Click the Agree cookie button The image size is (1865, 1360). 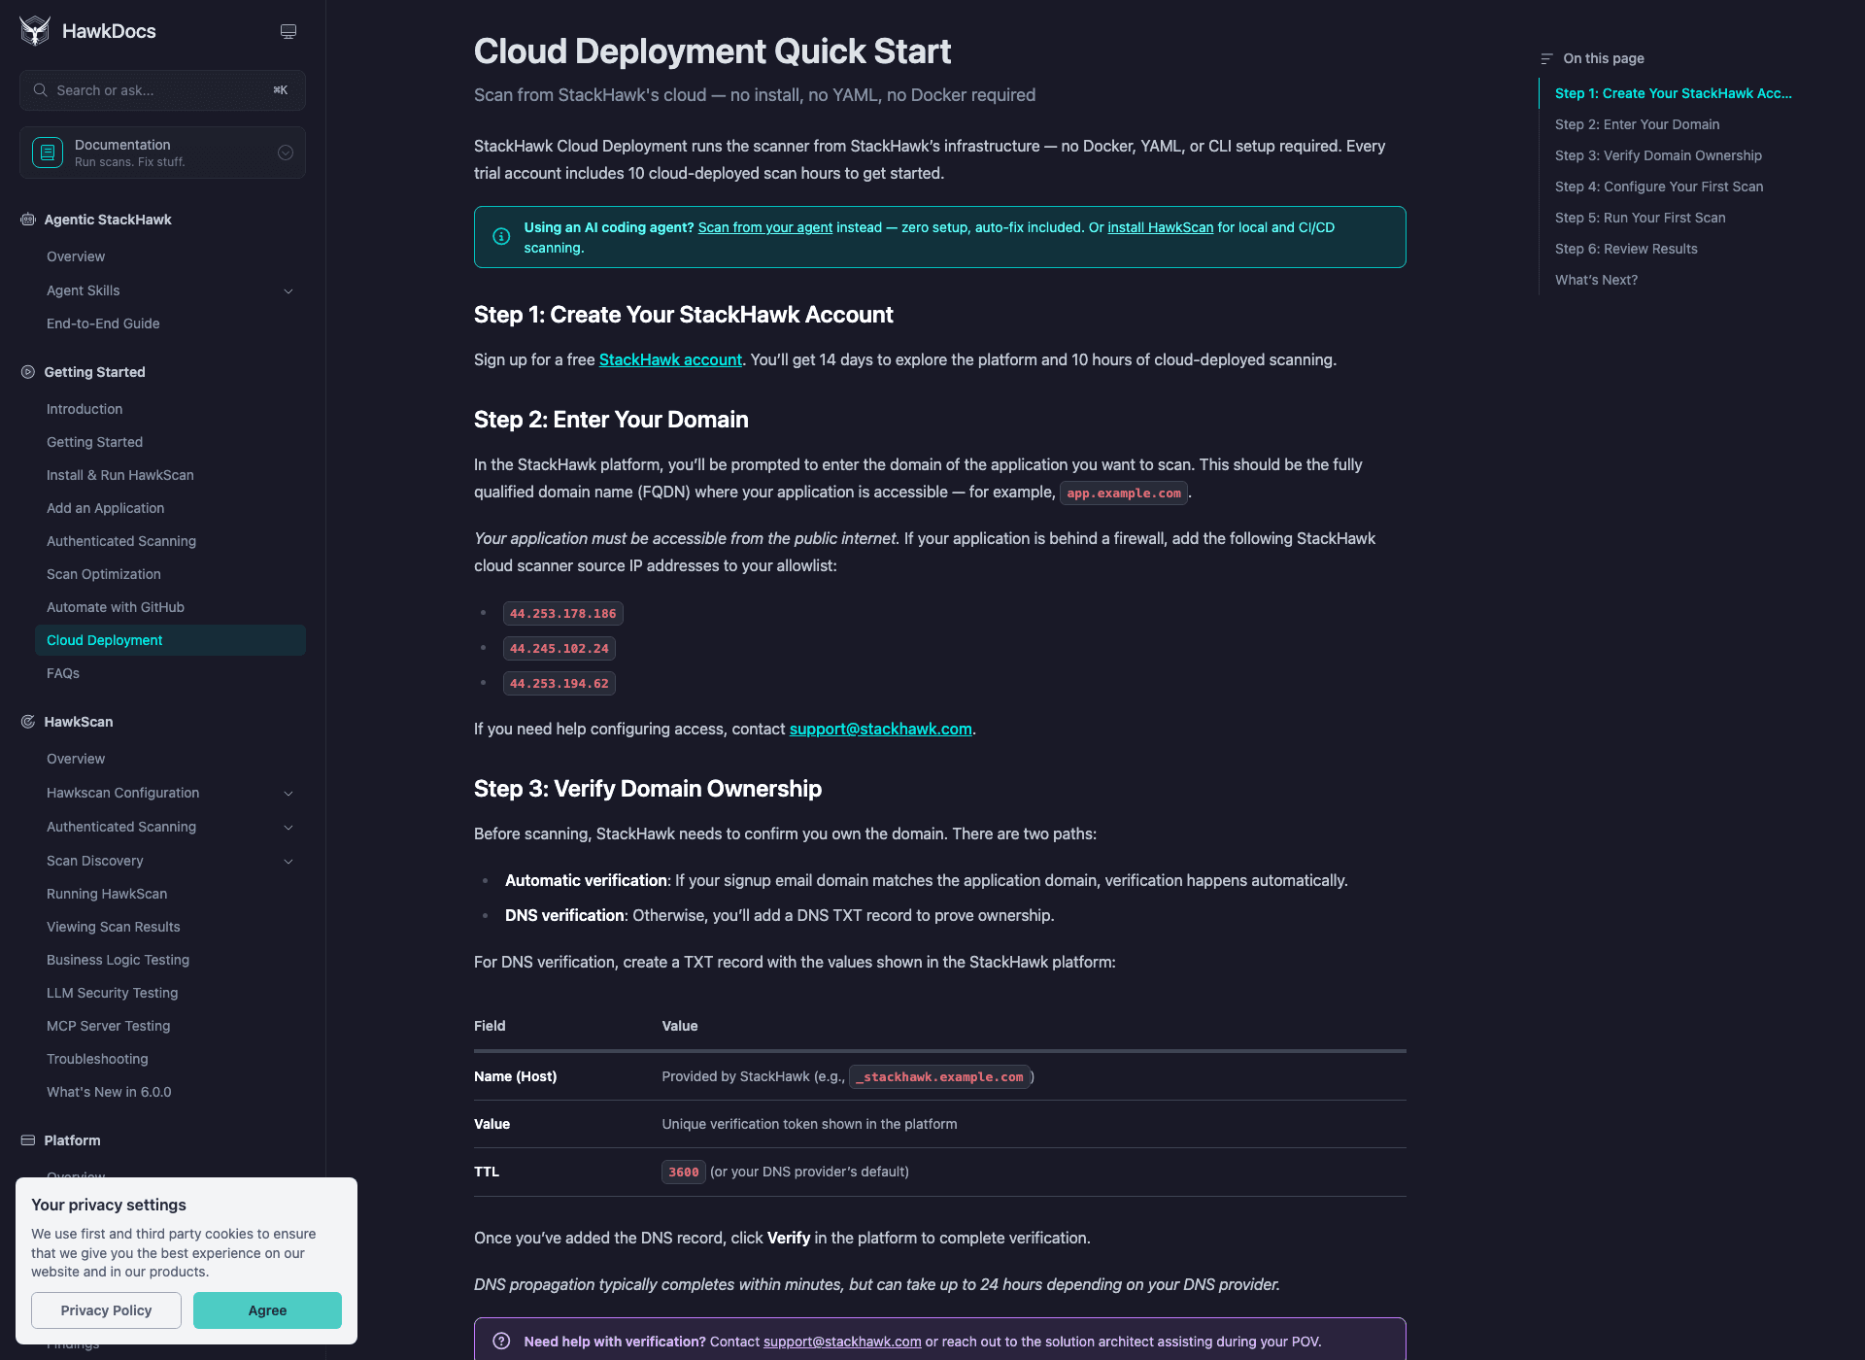(x=267, y=1310)
